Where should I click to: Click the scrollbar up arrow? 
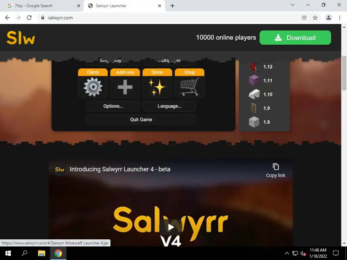point(344,27)
